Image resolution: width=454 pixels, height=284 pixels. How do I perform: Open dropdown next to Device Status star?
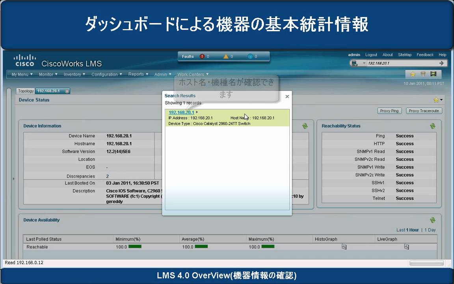pyautogui.click(x=441, y=100)
